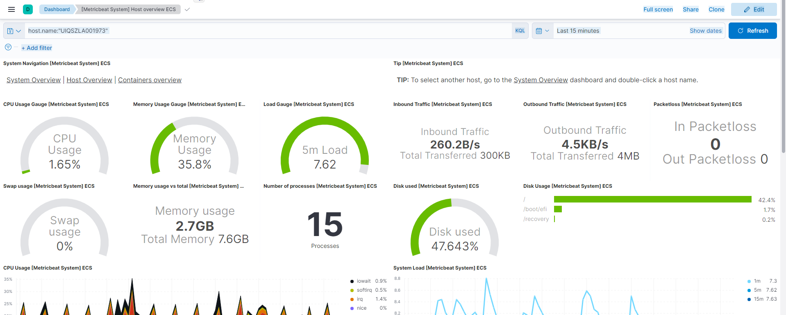Click Memory usage 2.7GB value
This screenshot has width=786, height=315.
tap(195, 226)
